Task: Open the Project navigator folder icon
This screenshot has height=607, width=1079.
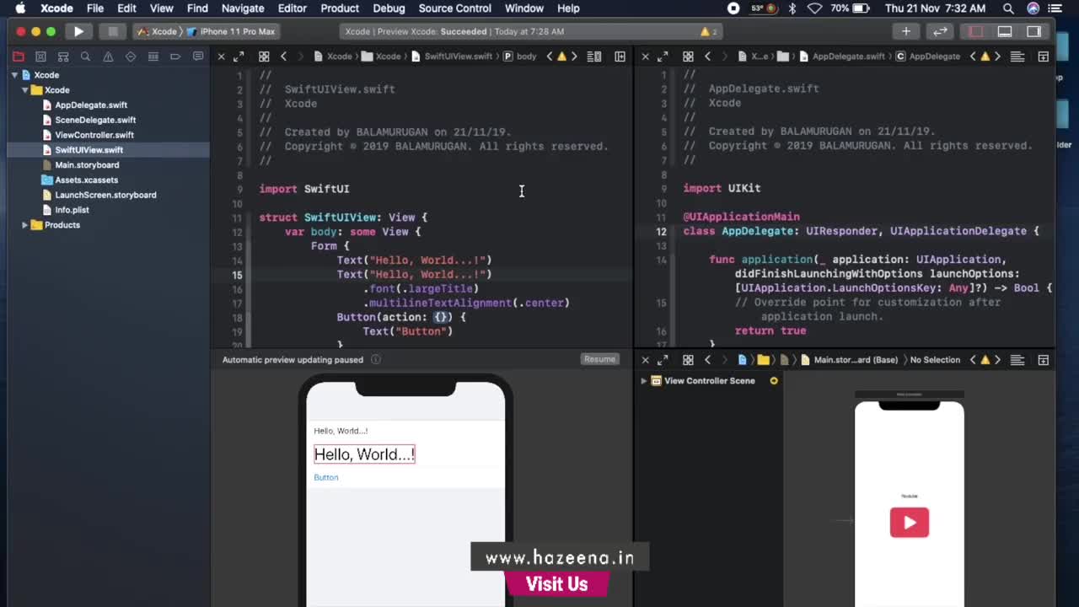Action: point(18,56)
